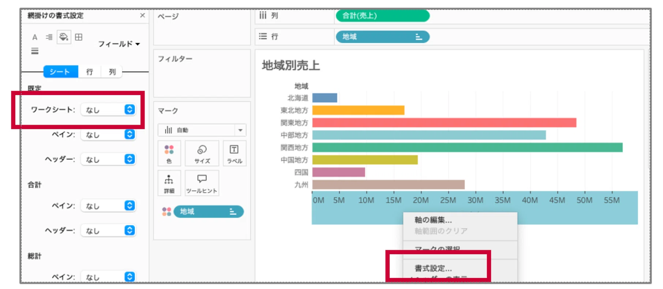Click the 地域別売上 chart title
The height and width of the screenshot is (289, 663).
tap(291, 65)
